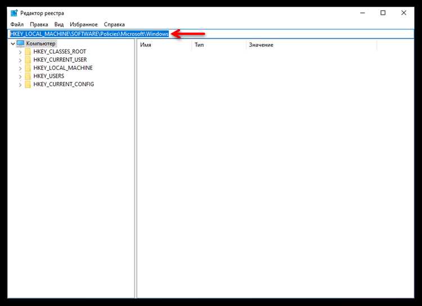
Task: Expand the HKEY_CURRENT_USER key
Action: pos(20,60)
